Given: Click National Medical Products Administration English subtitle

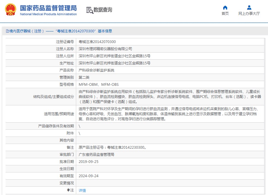Looking at the screenshot, I should coord(48,14).
